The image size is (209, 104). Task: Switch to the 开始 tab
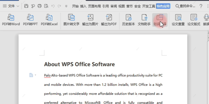pos(75,6)
